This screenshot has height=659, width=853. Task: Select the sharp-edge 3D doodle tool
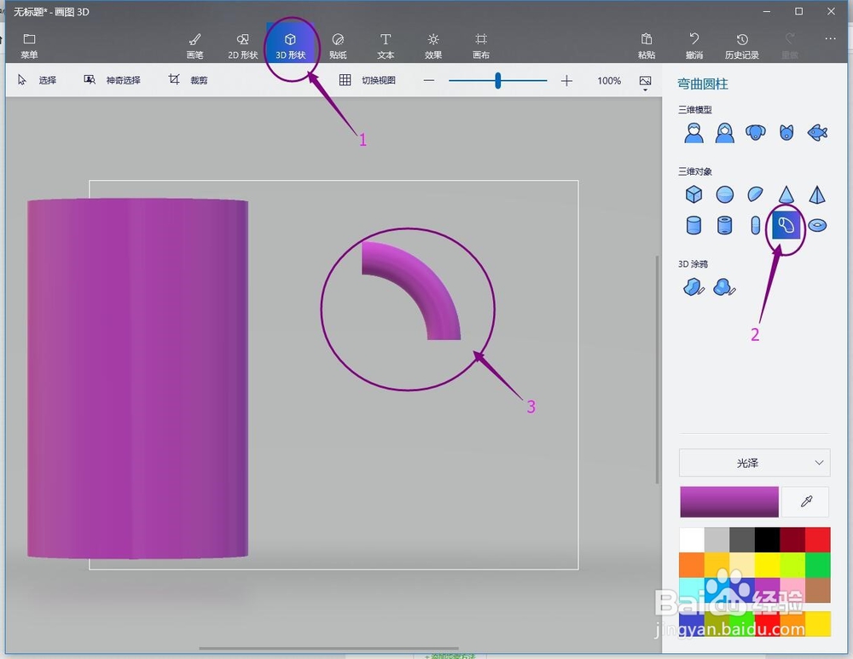pyautogui.click(x=693, y=286)
